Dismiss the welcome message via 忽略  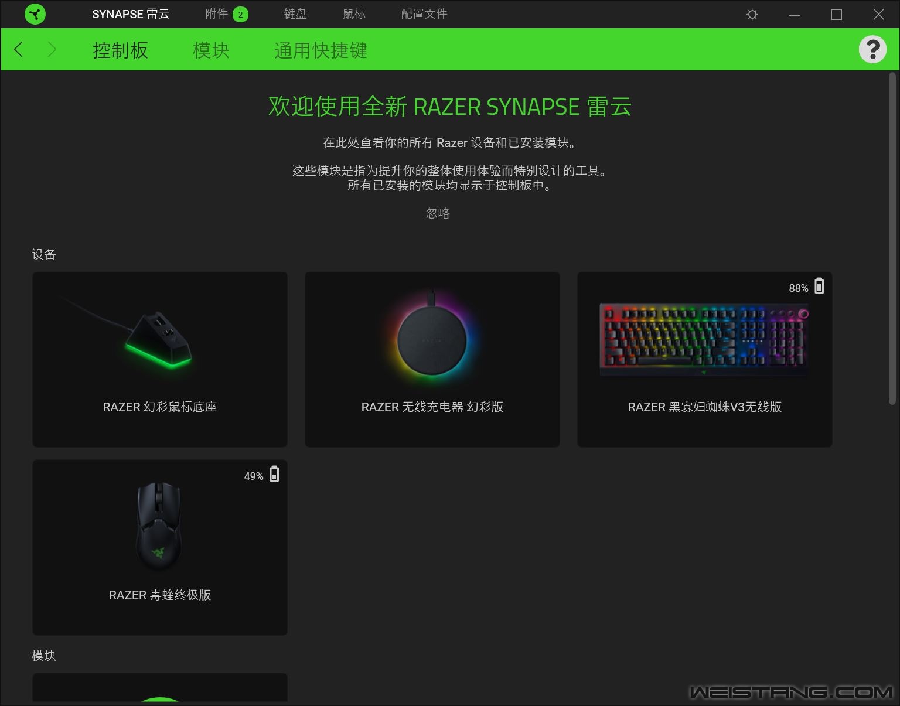[438, 213]
